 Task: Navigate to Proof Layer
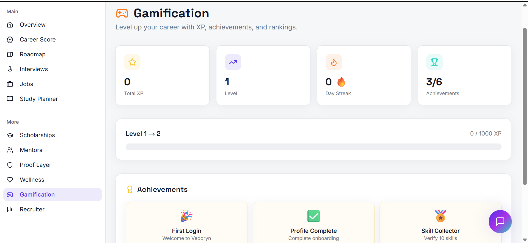(53, 165)
